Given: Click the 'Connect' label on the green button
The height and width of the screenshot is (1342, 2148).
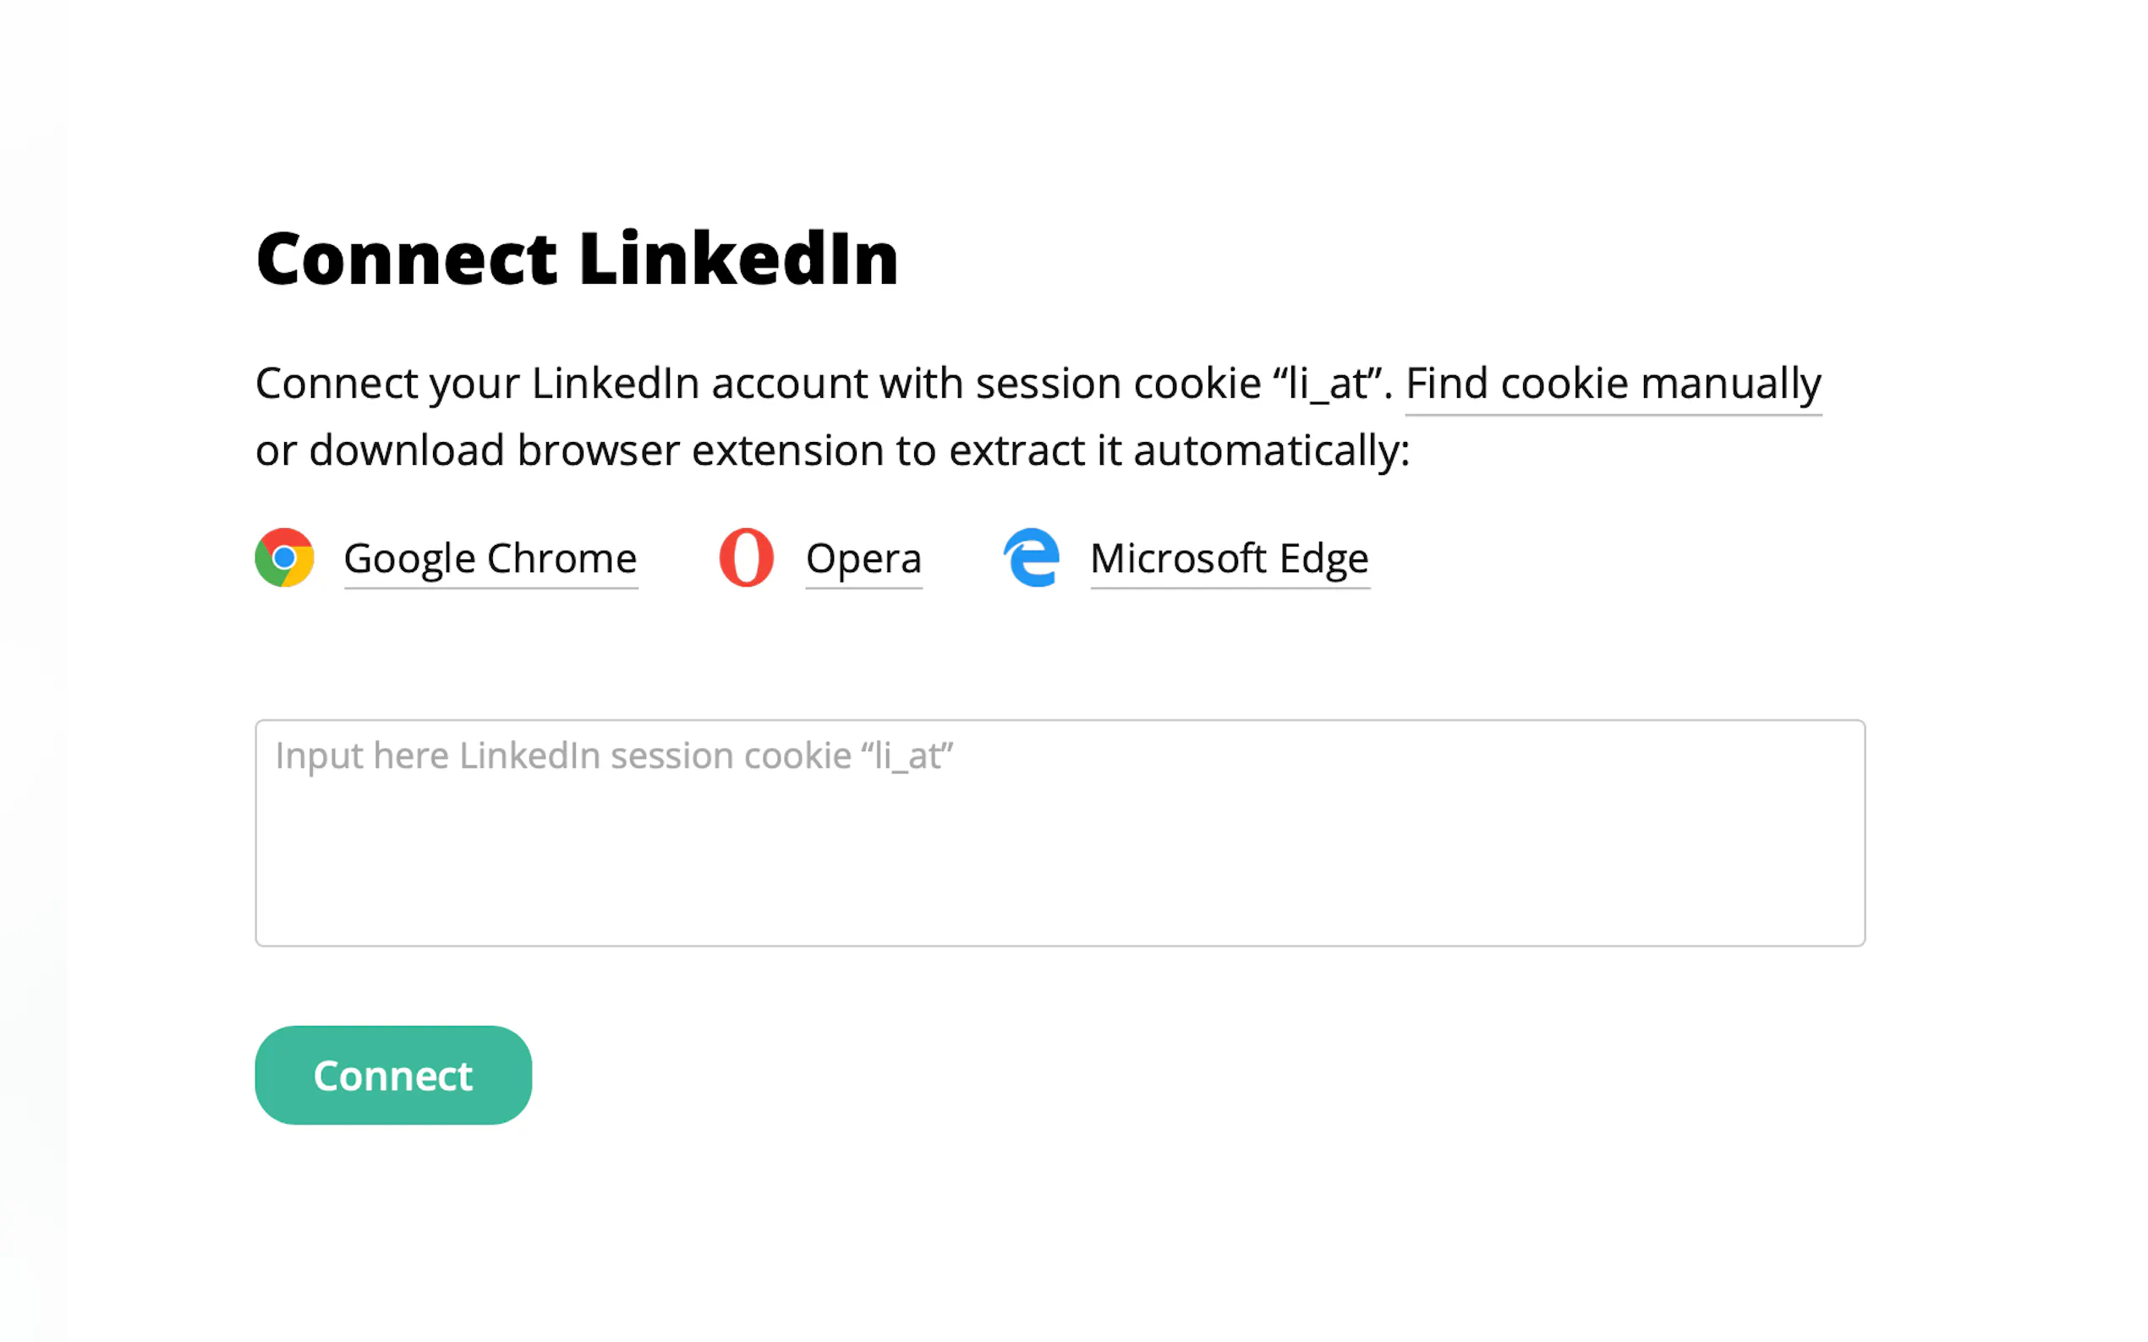Looking at the screenshot, I should point(392,1076).
